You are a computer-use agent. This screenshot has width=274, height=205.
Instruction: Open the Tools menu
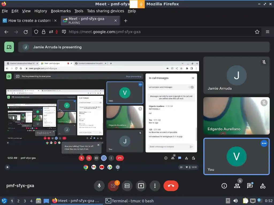coord(79,11)
